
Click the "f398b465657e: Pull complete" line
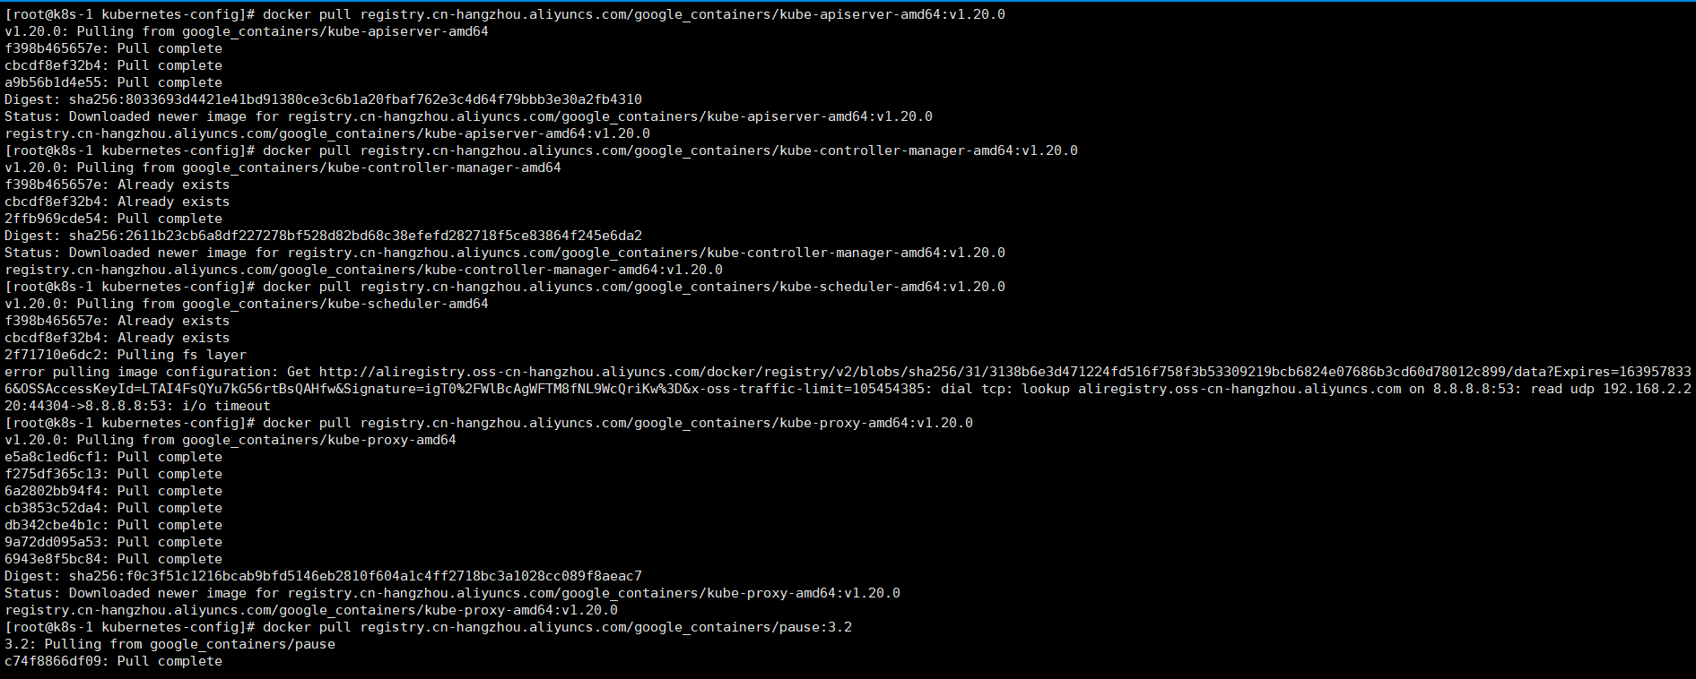pos(113,48)
